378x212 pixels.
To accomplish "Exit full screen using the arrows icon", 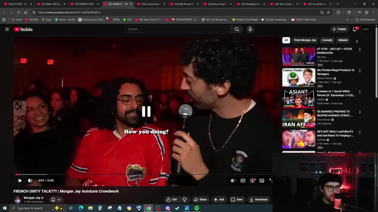I will pyautogui.click(x=271, y=180).
